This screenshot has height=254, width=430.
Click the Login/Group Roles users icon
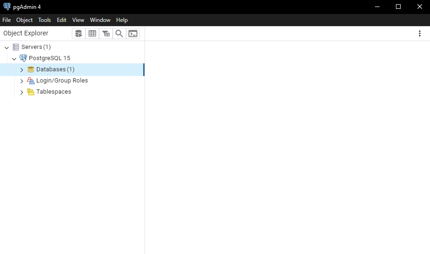click(31, 81)
